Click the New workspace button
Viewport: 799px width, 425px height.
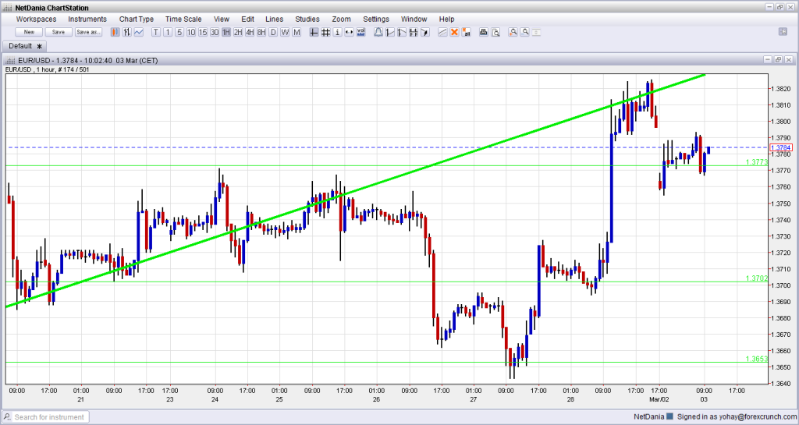pos(29,32)
